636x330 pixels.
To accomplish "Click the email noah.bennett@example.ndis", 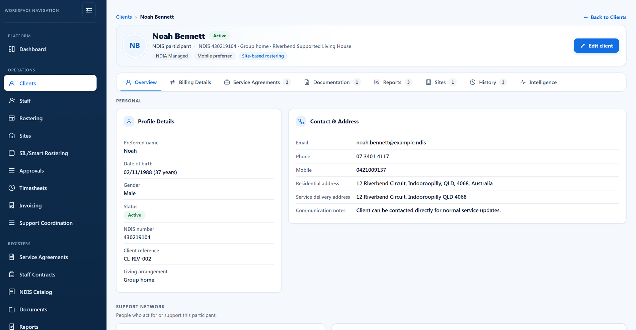I will (x=391, y=143).
